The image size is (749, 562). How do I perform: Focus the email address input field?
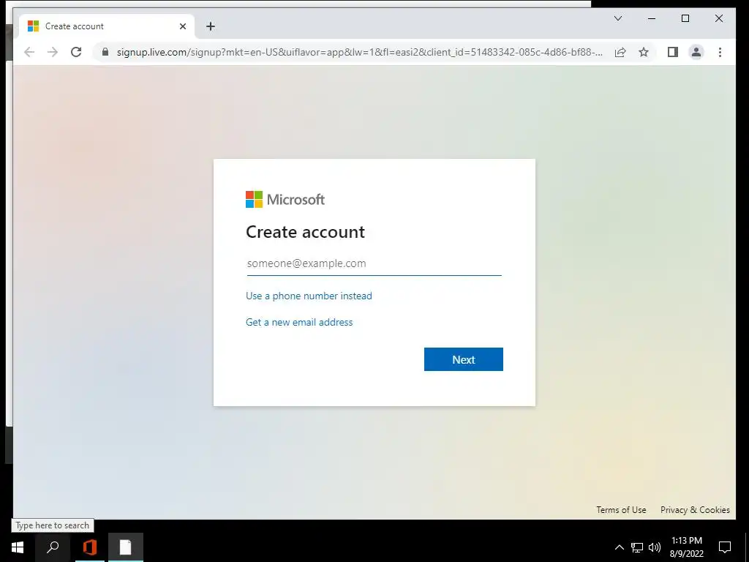click(374, 263)
